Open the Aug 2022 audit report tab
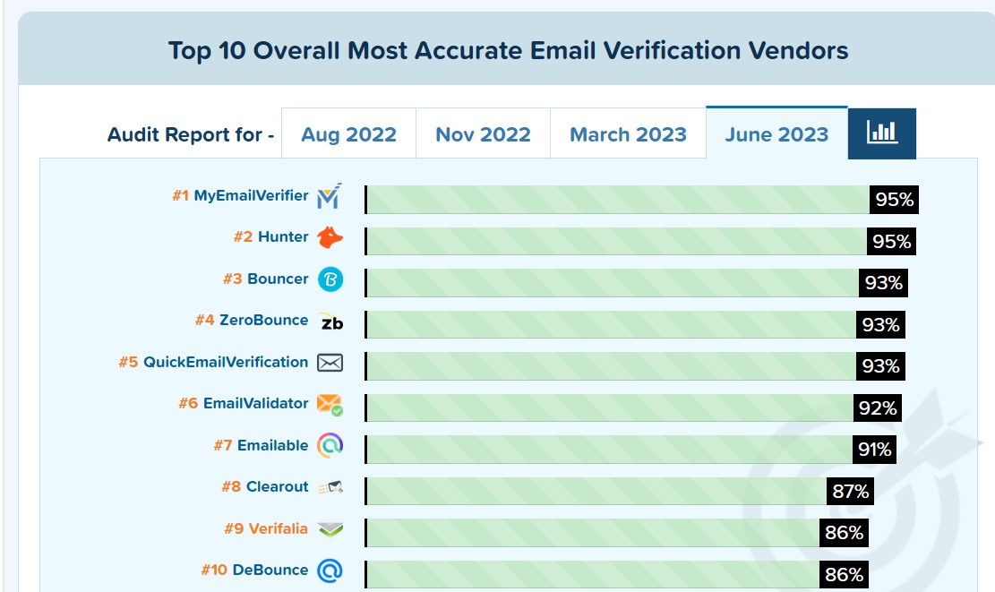The image size is (995, 592). point(348,134)
